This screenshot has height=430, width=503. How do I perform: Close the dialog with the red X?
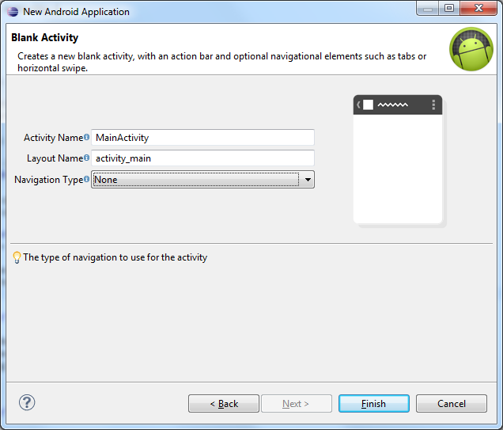478,9
